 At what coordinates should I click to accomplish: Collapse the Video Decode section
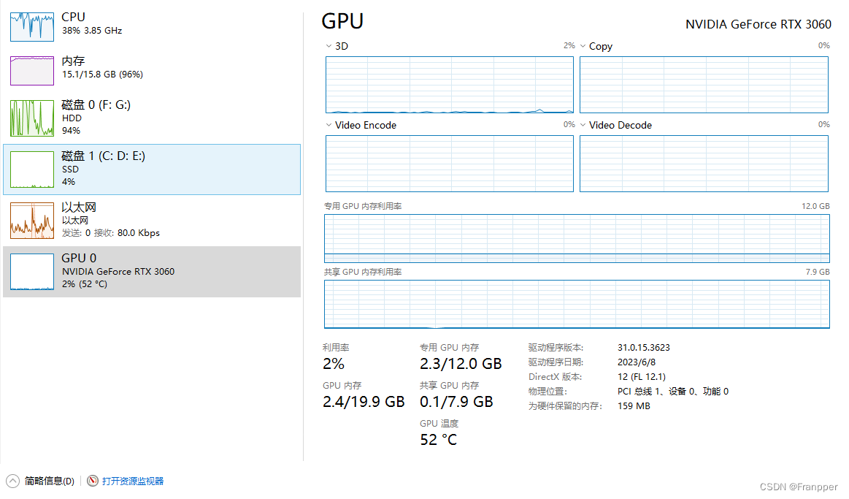pyautogui.click(x=582, y=125)
